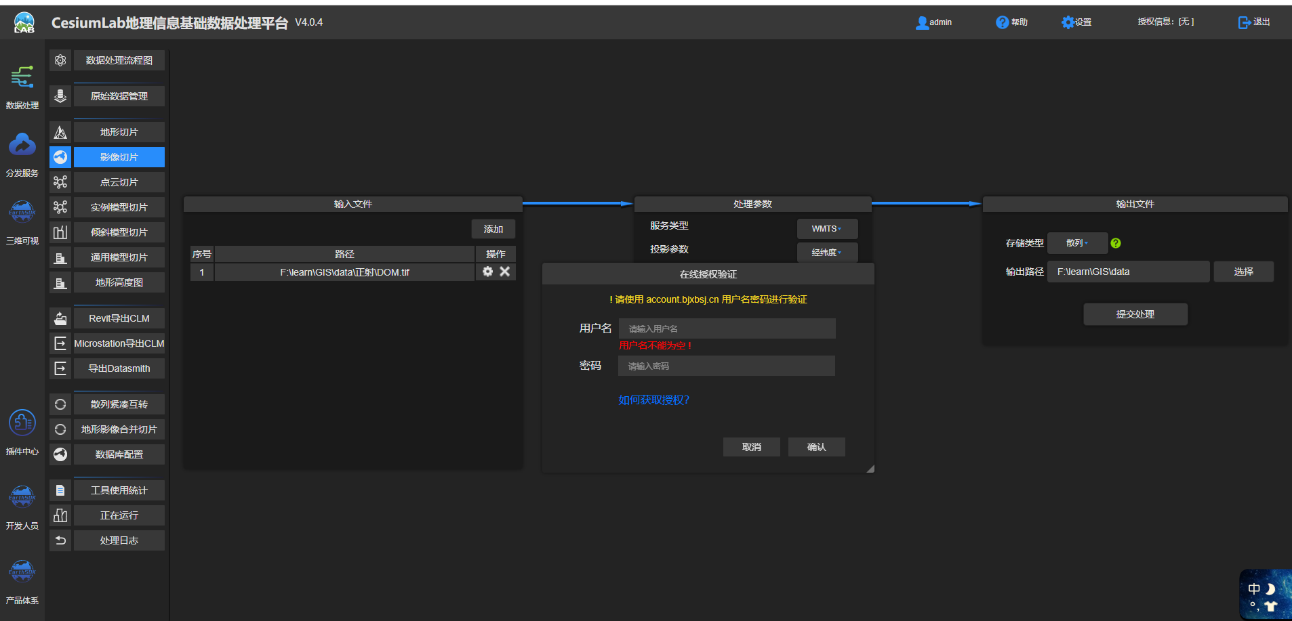Click the 授权信息: [无] text
The image size is (1292, 621).
1166,22
